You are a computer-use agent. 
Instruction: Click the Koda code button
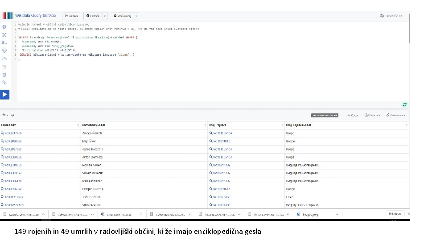click(352, 115)
